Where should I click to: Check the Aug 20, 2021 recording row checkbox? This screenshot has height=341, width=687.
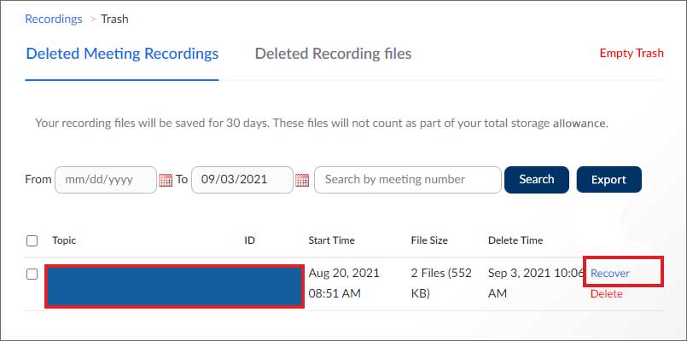[x=32, y=274]
